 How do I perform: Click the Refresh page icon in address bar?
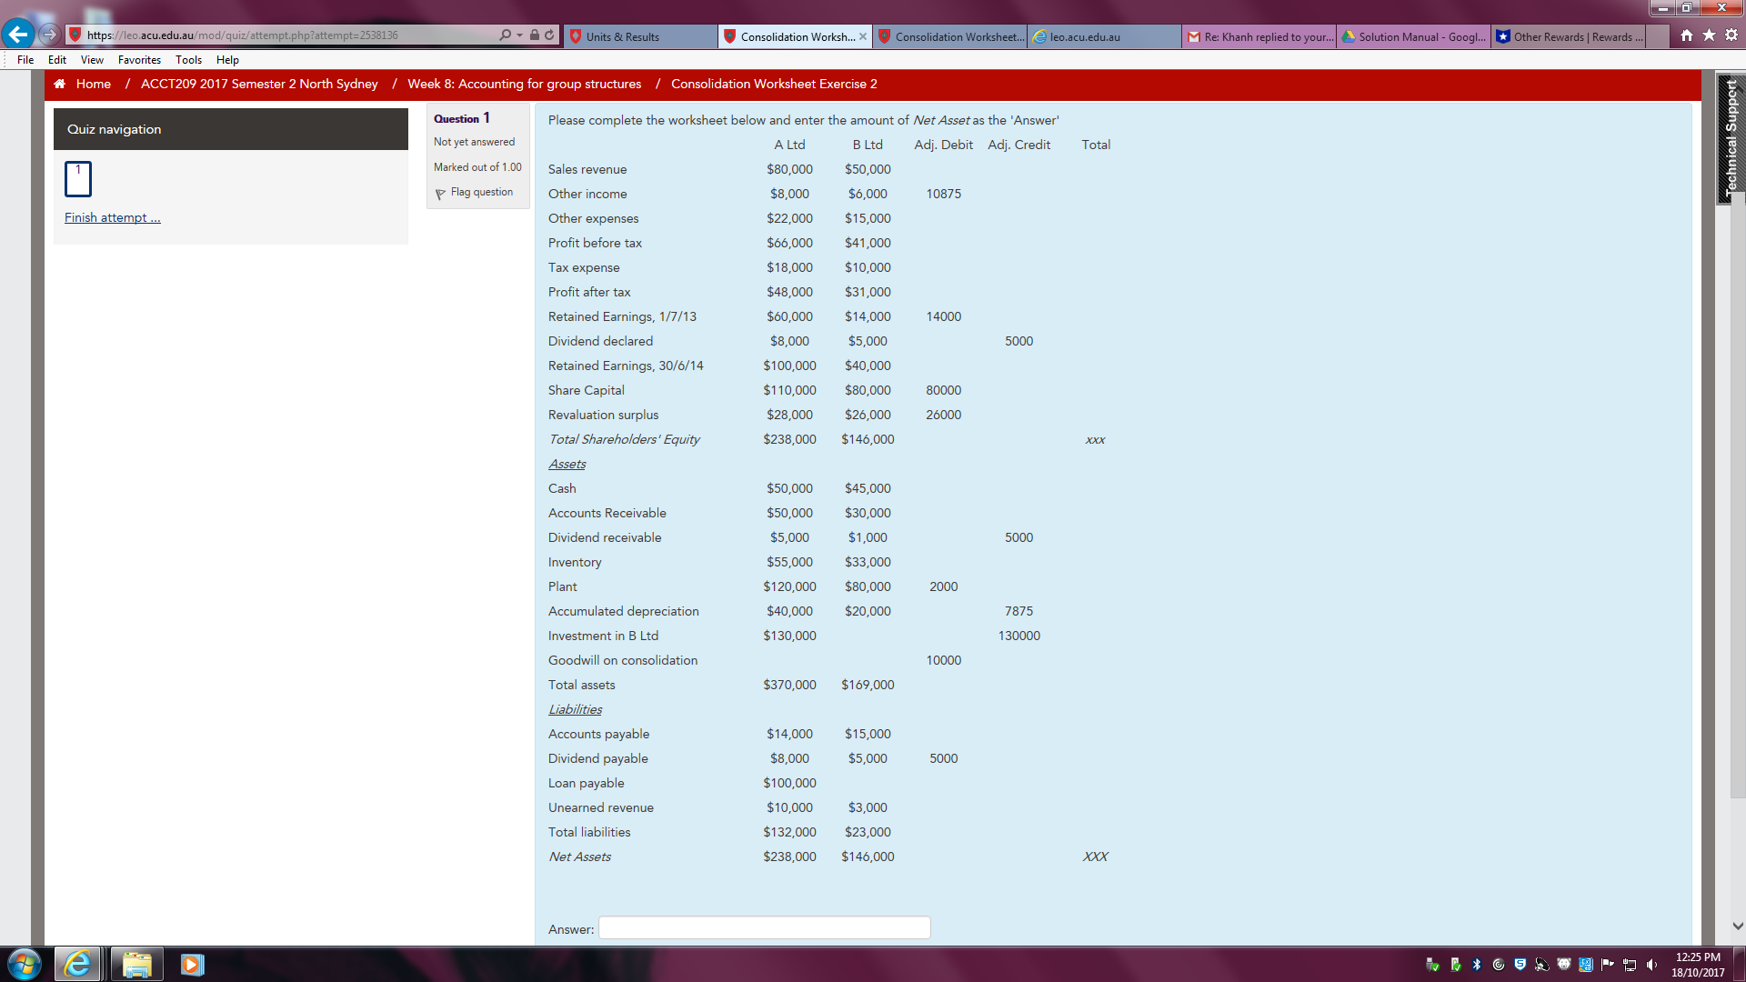pyautogui.click(x=549, y=35)
